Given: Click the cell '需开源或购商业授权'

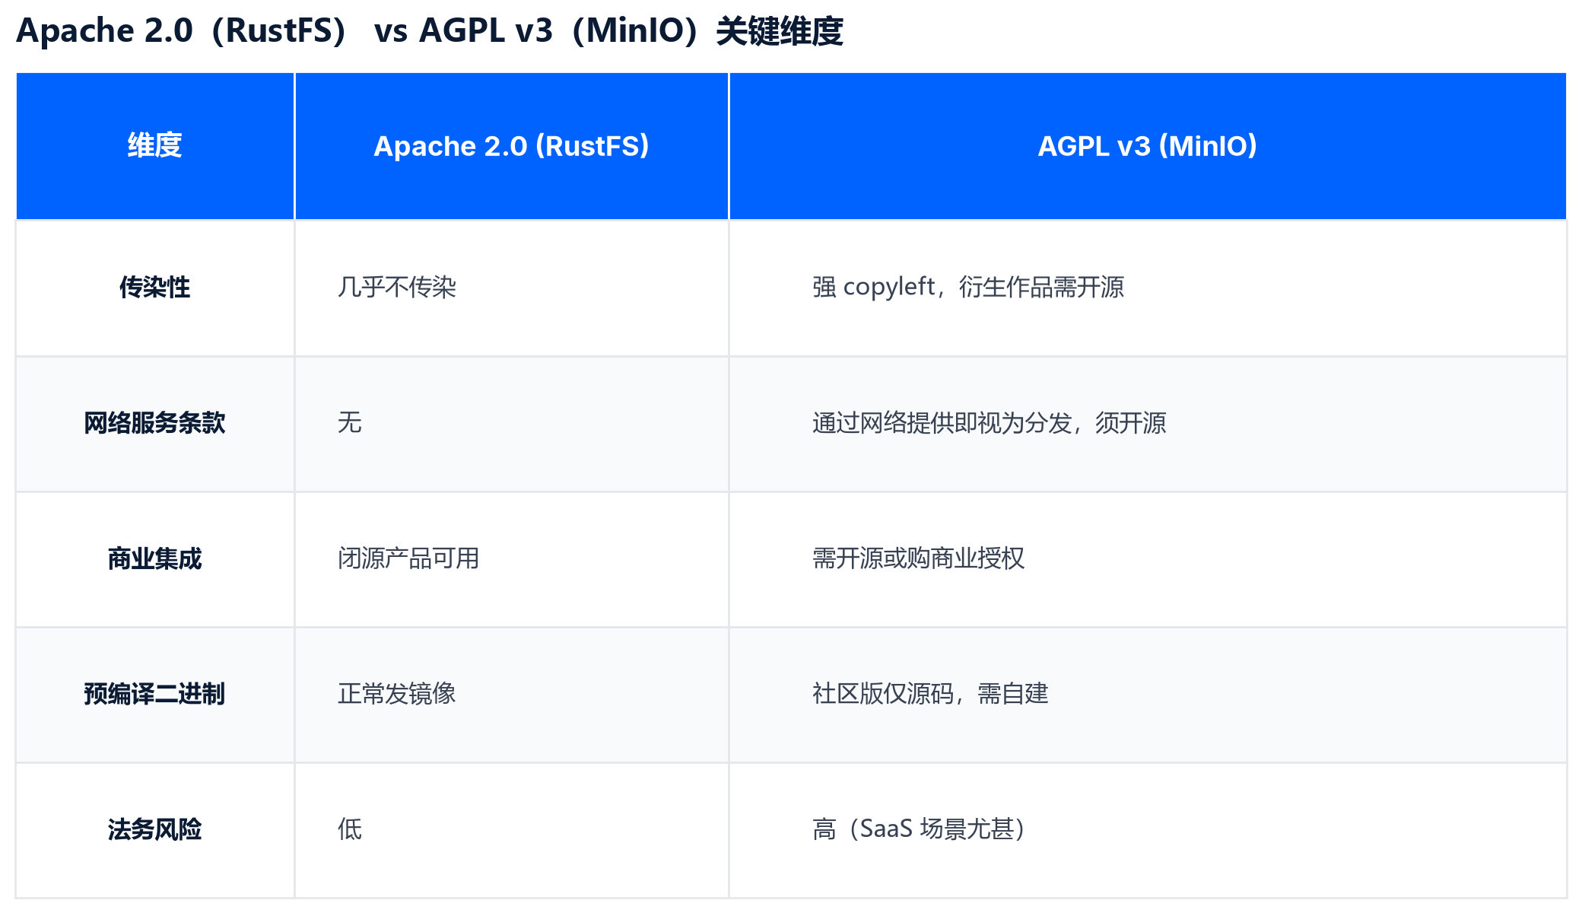Looking at the screenshot, I should coord(1148,559).
